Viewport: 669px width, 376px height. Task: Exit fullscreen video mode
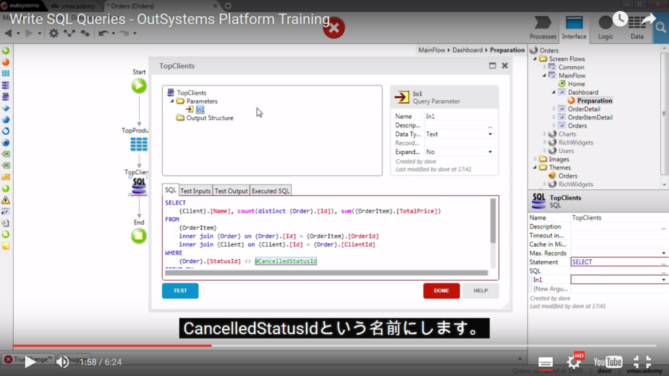coord(642,362)
